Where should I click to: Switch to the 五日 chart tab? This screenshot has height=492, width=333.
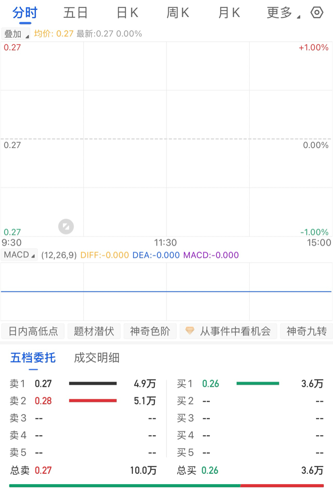click(75, 13)
